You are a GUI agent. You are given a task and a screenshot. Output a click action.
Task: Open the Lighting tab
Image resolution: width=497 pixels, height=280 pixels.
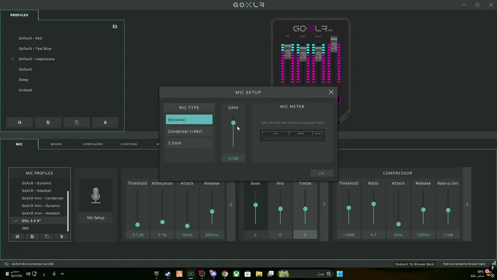pos(129,144)
